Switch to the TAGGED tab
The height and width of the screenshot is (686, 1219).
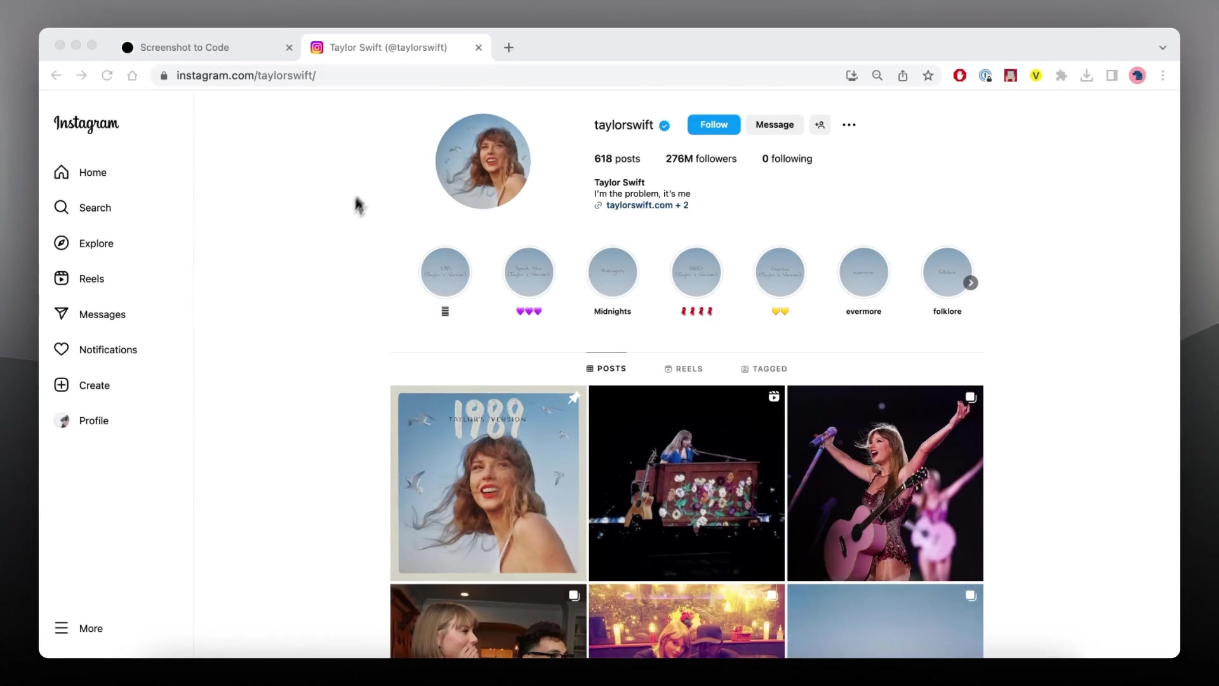pos(764,369)
